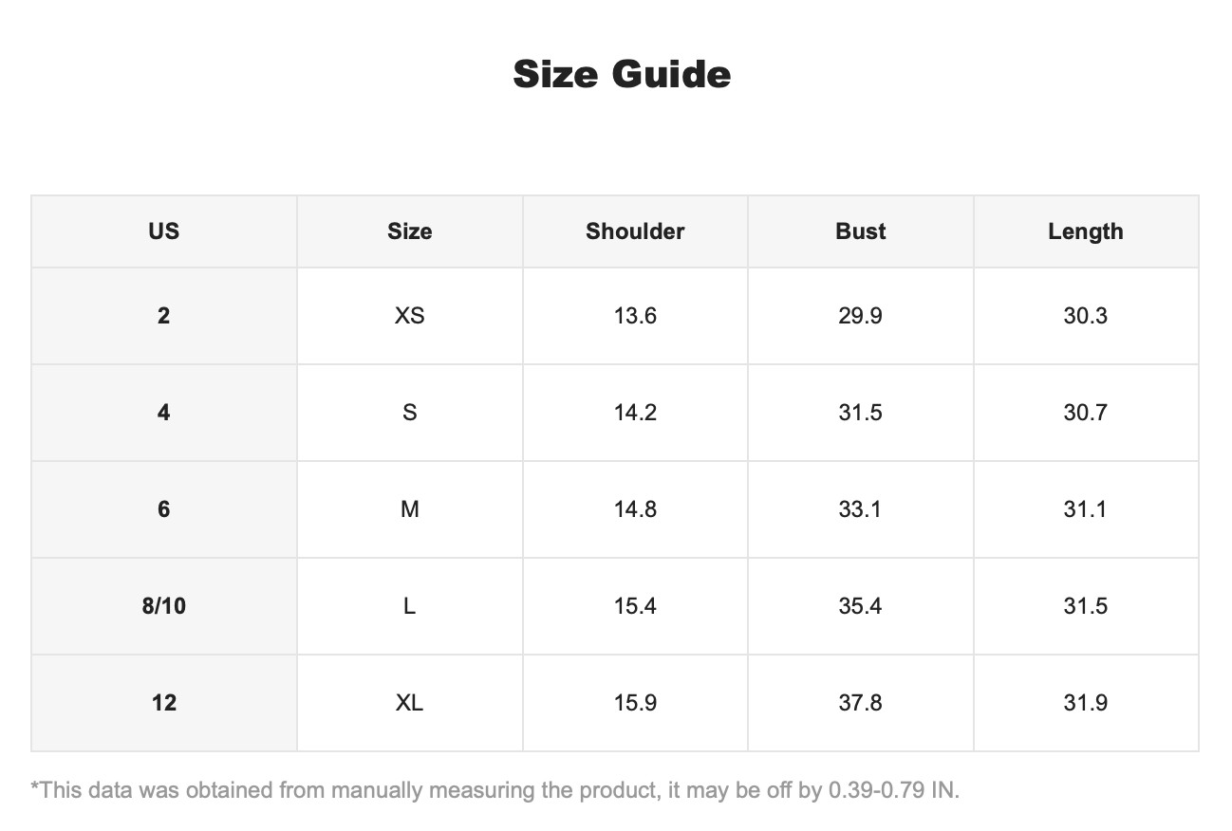Click length measurement 30.3
Image resolution: width=1232 pixels, height=831 pixels.
(1086, 316)
